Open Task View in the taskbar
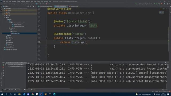The height and width of the screenshot is (96, 171). [15, 94]
